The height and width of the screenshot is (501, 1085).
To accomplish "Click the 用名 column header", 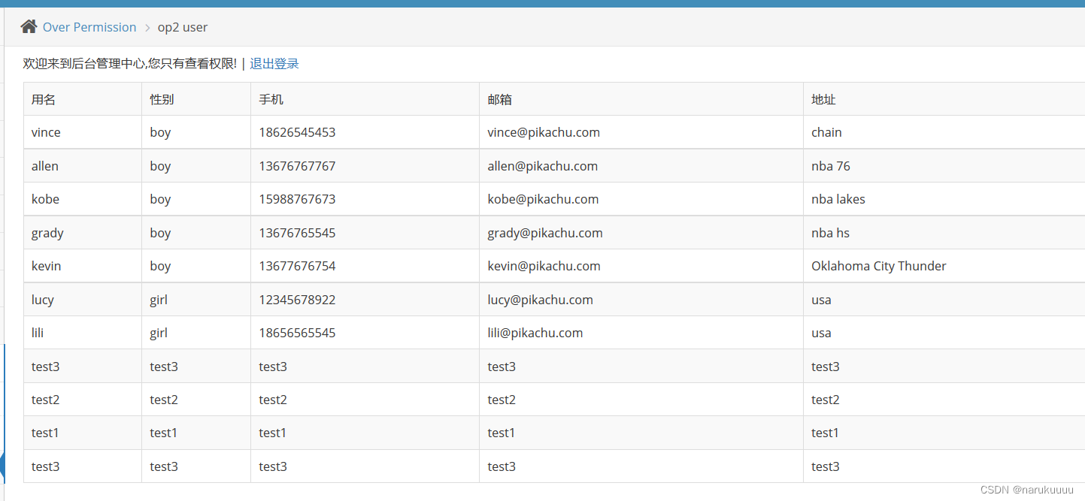I will tap(44, 99).
